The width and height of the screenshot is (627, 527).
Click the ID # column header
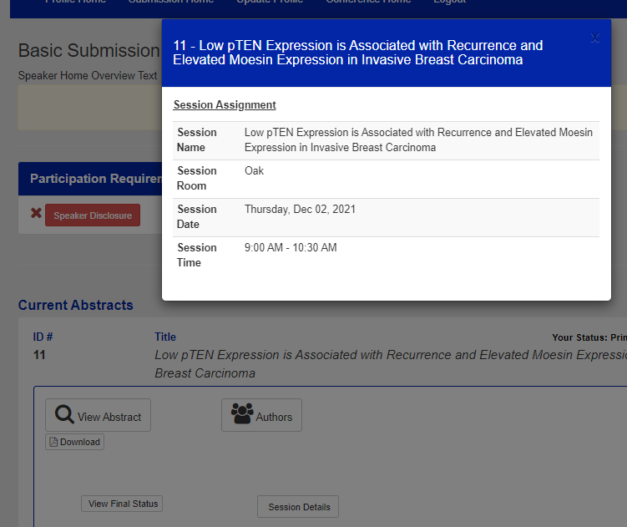click(43, 337)
